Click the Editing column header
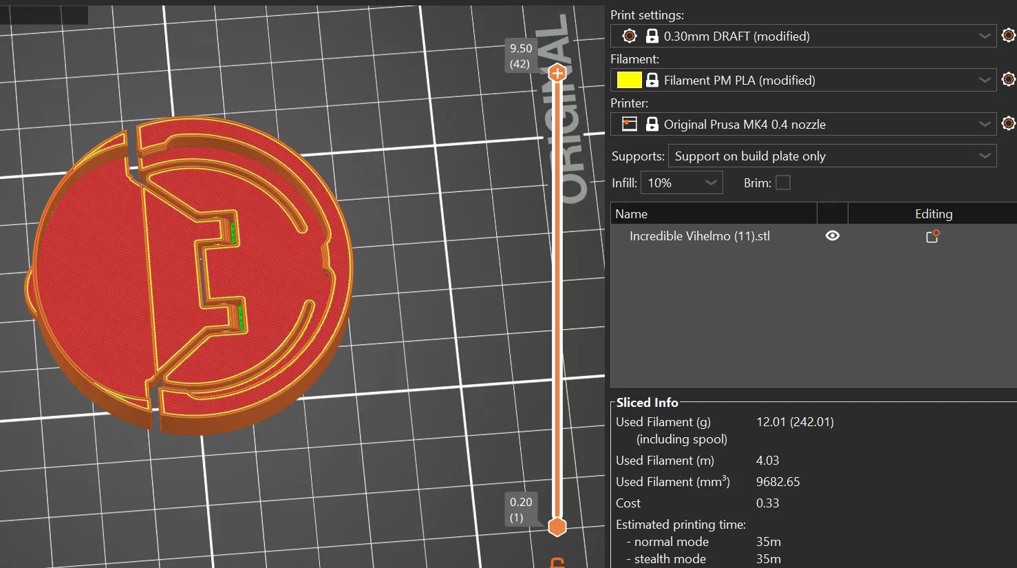 tap(933, 213)
